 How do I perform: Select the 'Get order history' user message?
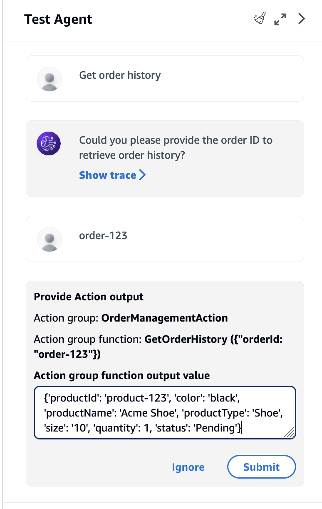point(120,75)
